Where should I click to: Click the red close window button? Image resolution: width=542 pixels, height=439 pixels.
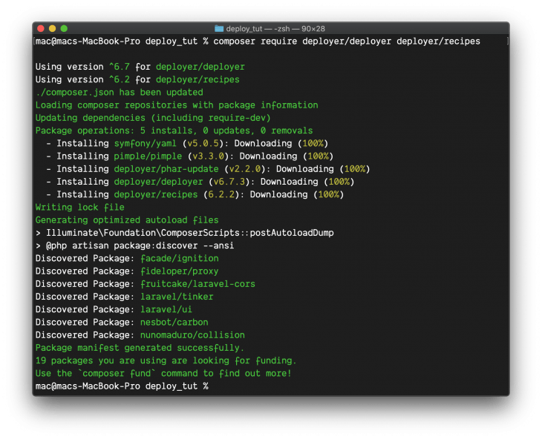pos(41,29)
